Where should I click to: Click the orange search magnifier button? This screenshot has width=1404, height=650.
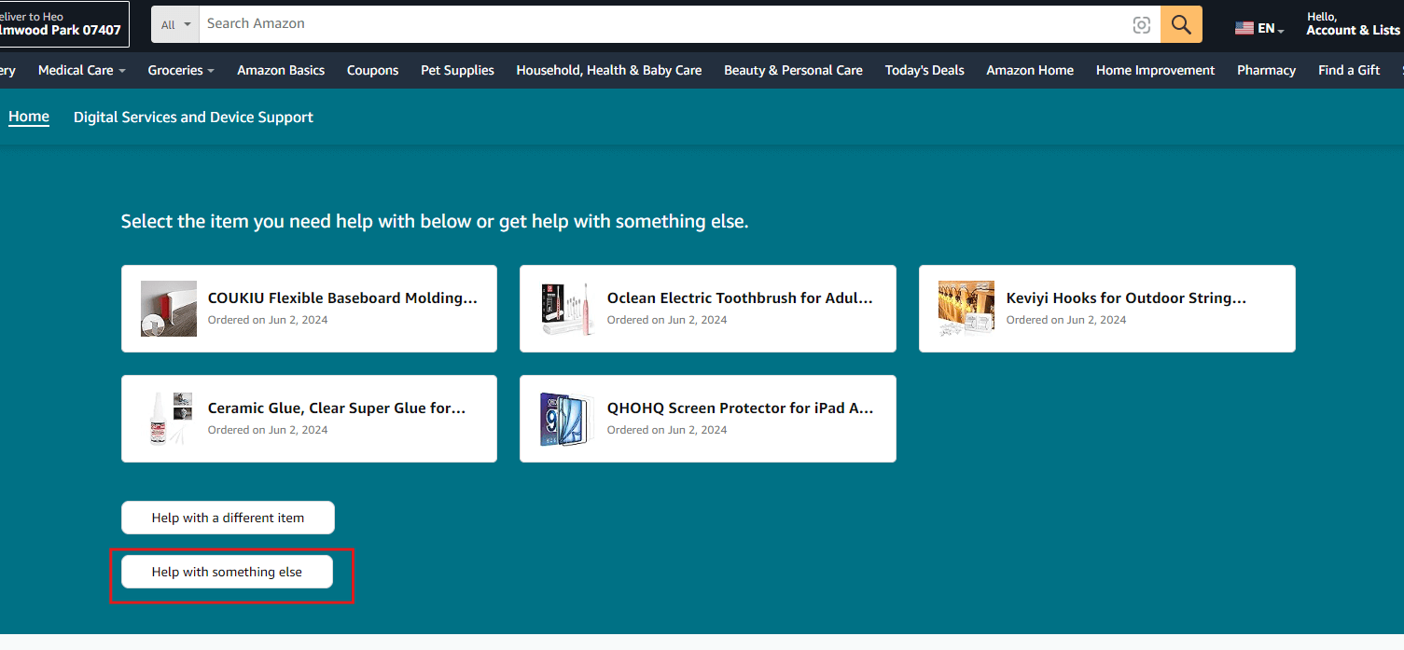pos(1181,24)
